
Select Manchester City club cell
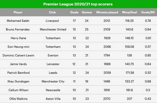click(53, 81)
